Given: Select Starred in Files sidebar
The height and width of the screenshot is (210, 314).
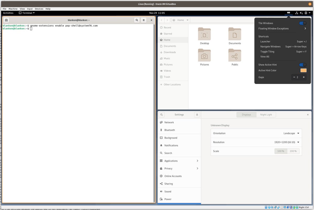Looking at the screenshot, I should point(173,34).
